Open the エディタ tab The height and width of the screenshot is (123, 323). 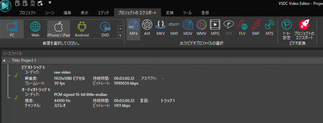pyautogui.click(x=103, y=13)
